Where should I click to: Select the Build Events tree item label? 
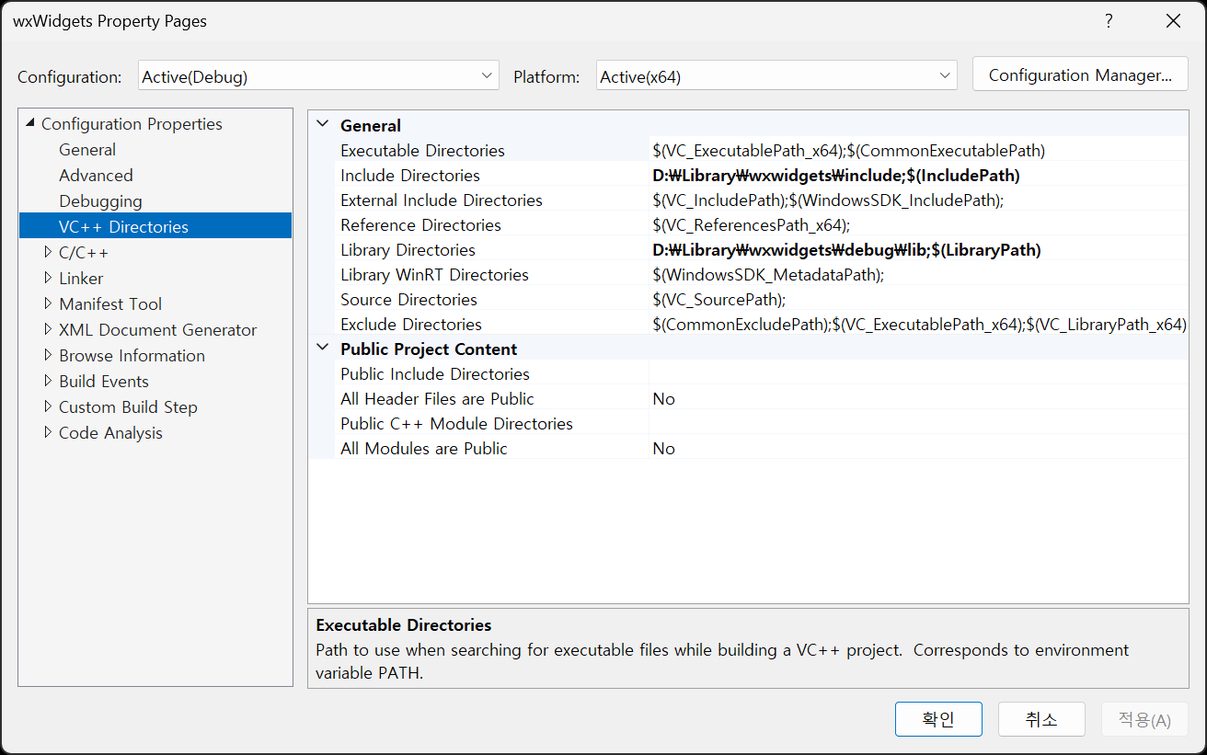[x=104, y=381]
